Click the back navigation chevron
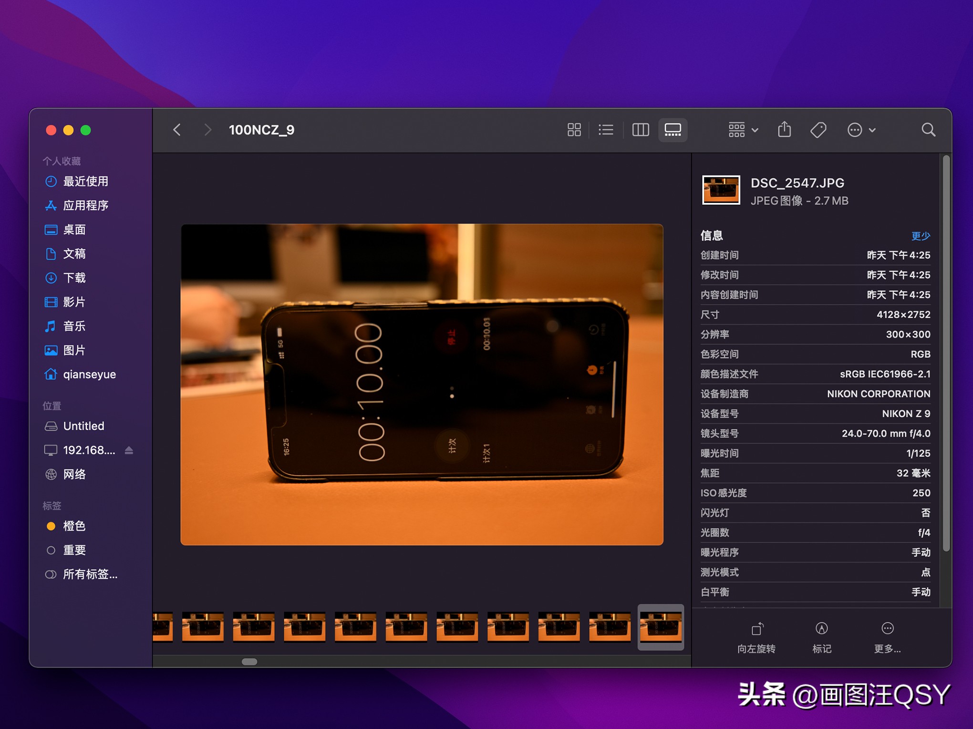The image size is (973, 729). (177, 130)
